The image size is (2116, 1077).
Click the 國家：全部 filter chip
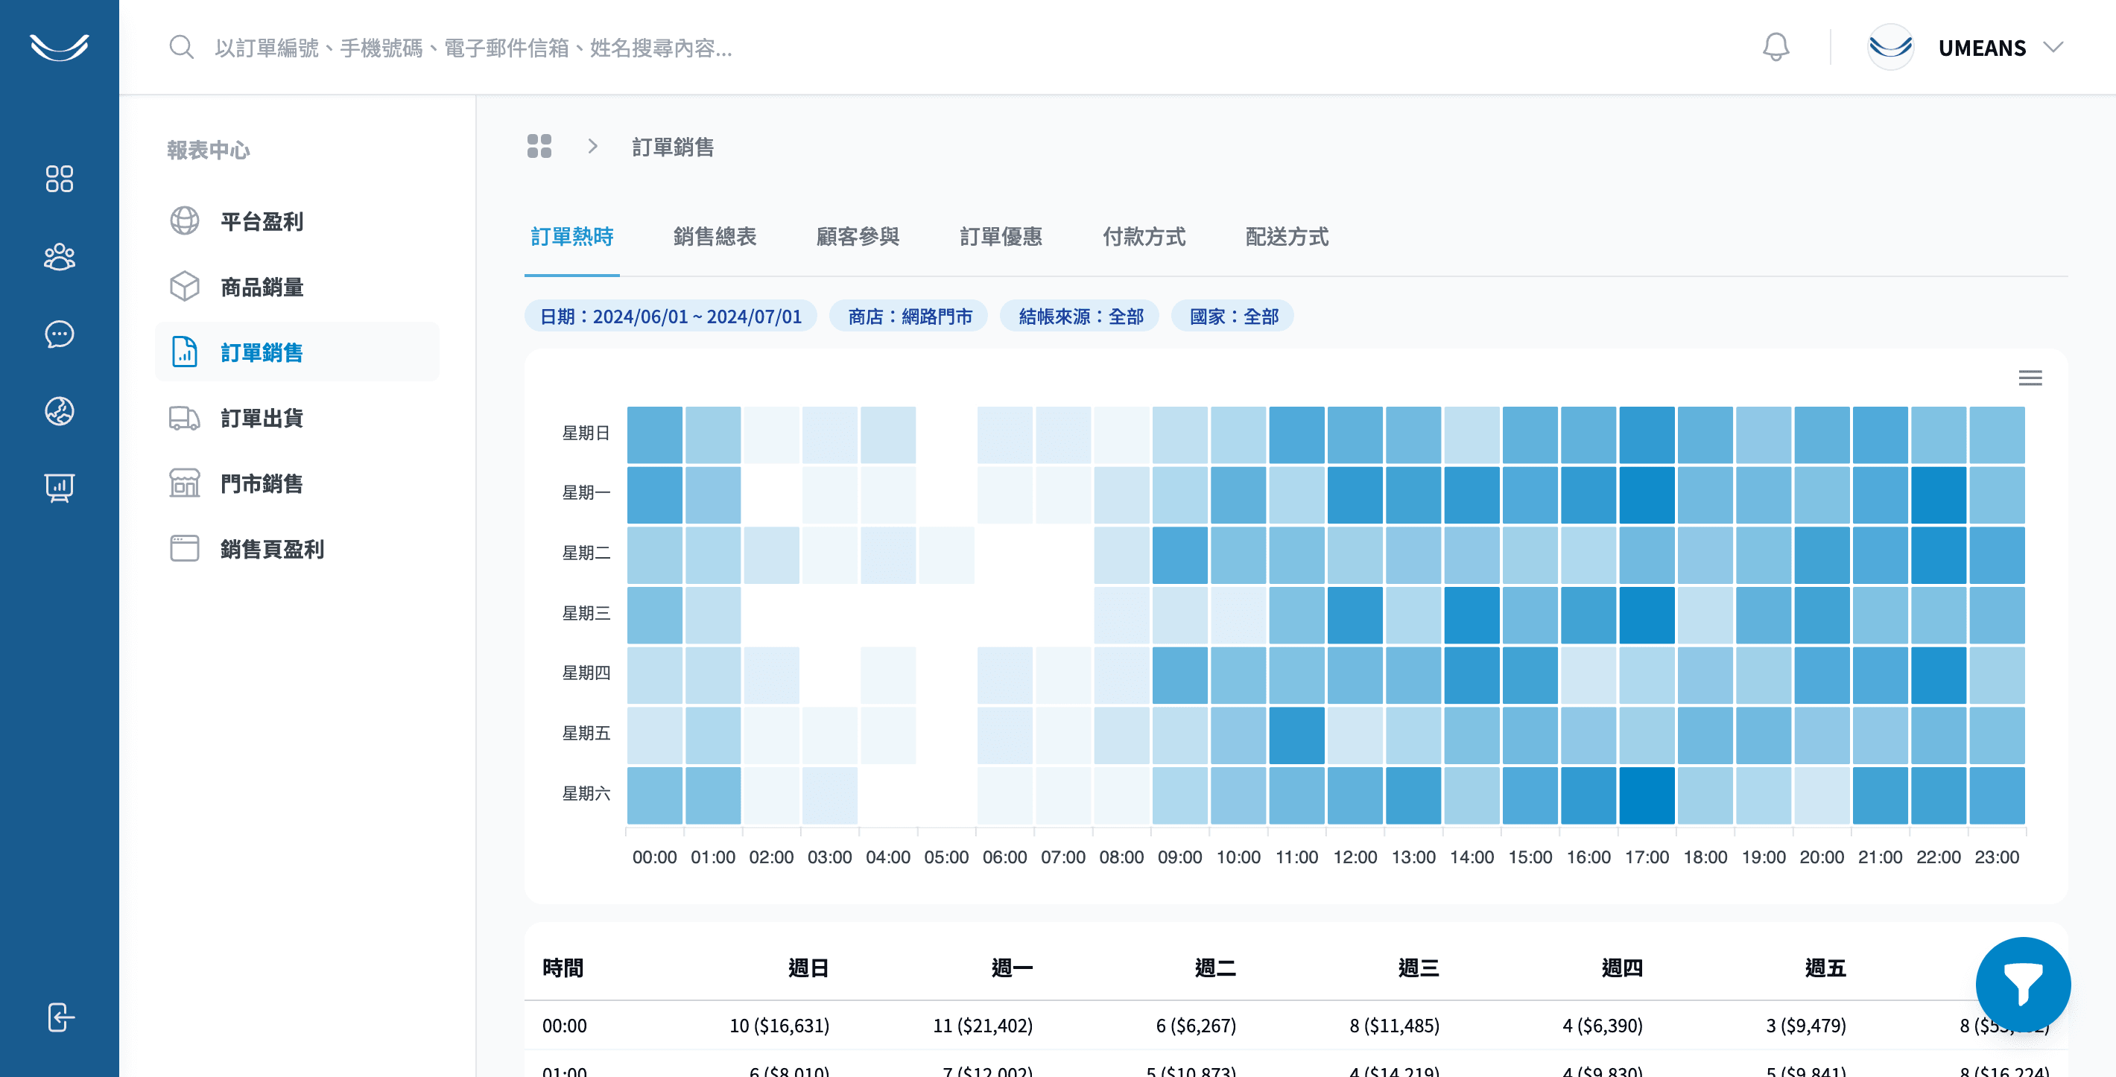pyautogui.click(x=1233, y=316)
